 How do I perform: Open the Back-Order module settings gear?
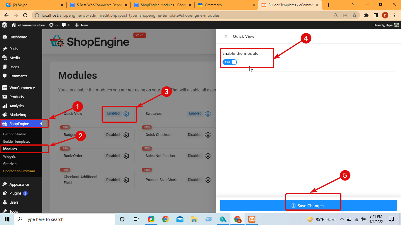(126, 156)
